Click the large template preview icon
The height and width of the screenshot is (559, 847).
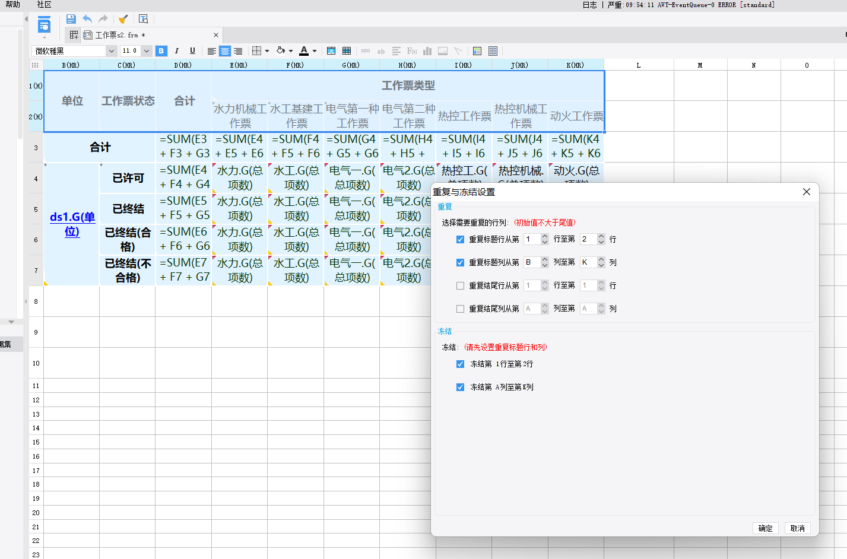[45, 26]
